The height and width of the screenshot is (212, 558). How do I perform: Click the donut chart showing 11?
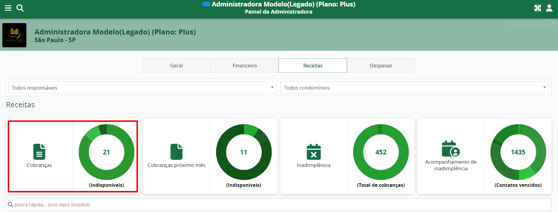244,152
